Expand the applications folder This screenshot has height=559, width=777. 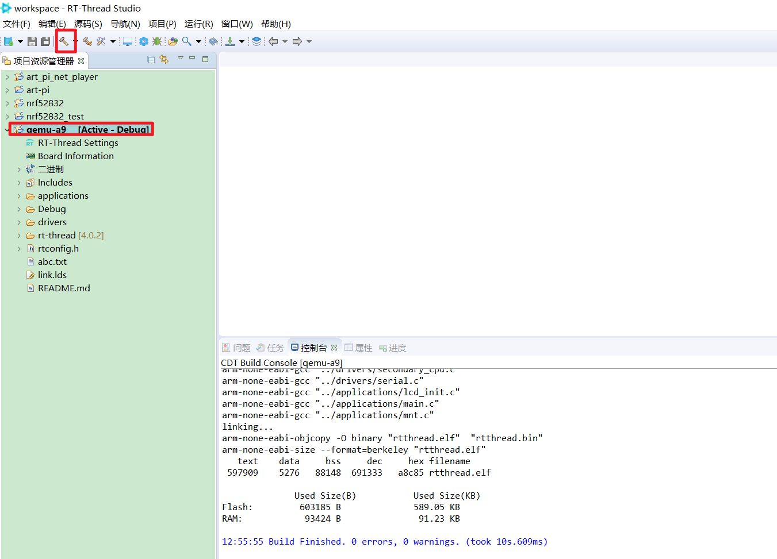tap(19, 196)
